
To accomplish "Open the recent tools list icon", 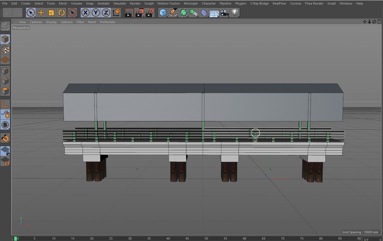I will coord(72,13).
